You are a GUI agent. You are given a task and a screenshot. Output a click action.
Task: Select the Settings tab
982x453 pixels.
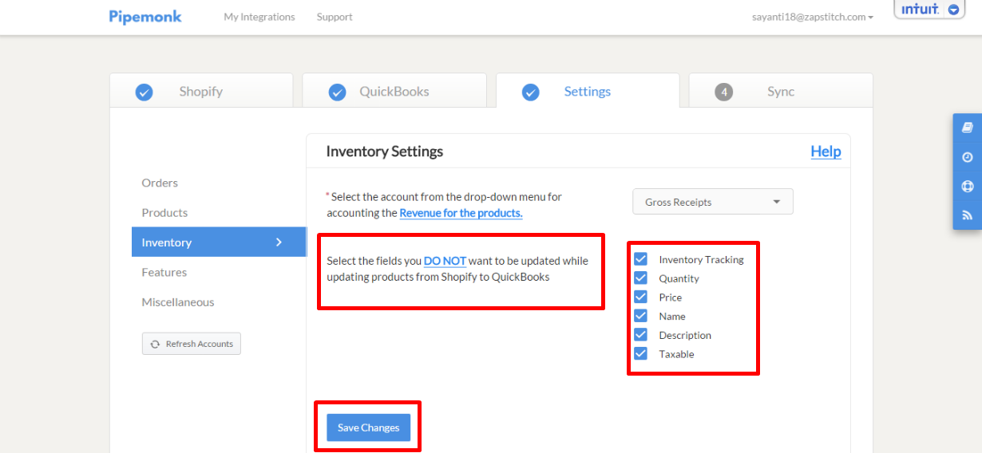(588, 90)
